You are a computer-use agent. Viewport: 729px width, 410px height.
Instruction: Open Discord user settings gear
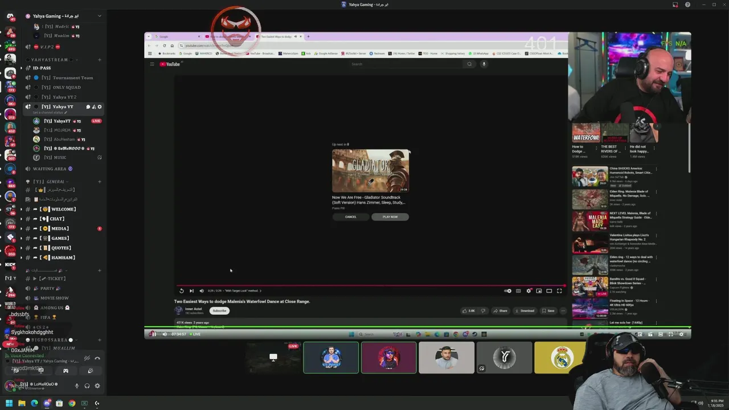coord(97,386)
